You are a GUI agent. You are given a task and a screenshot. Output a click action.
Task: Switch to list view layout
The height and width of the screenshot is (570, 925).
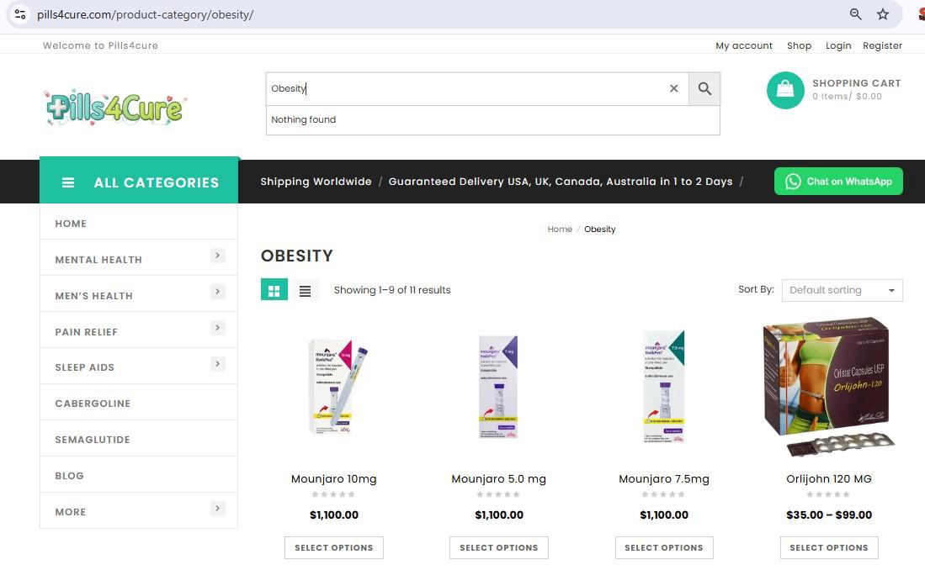click(305, 290)
